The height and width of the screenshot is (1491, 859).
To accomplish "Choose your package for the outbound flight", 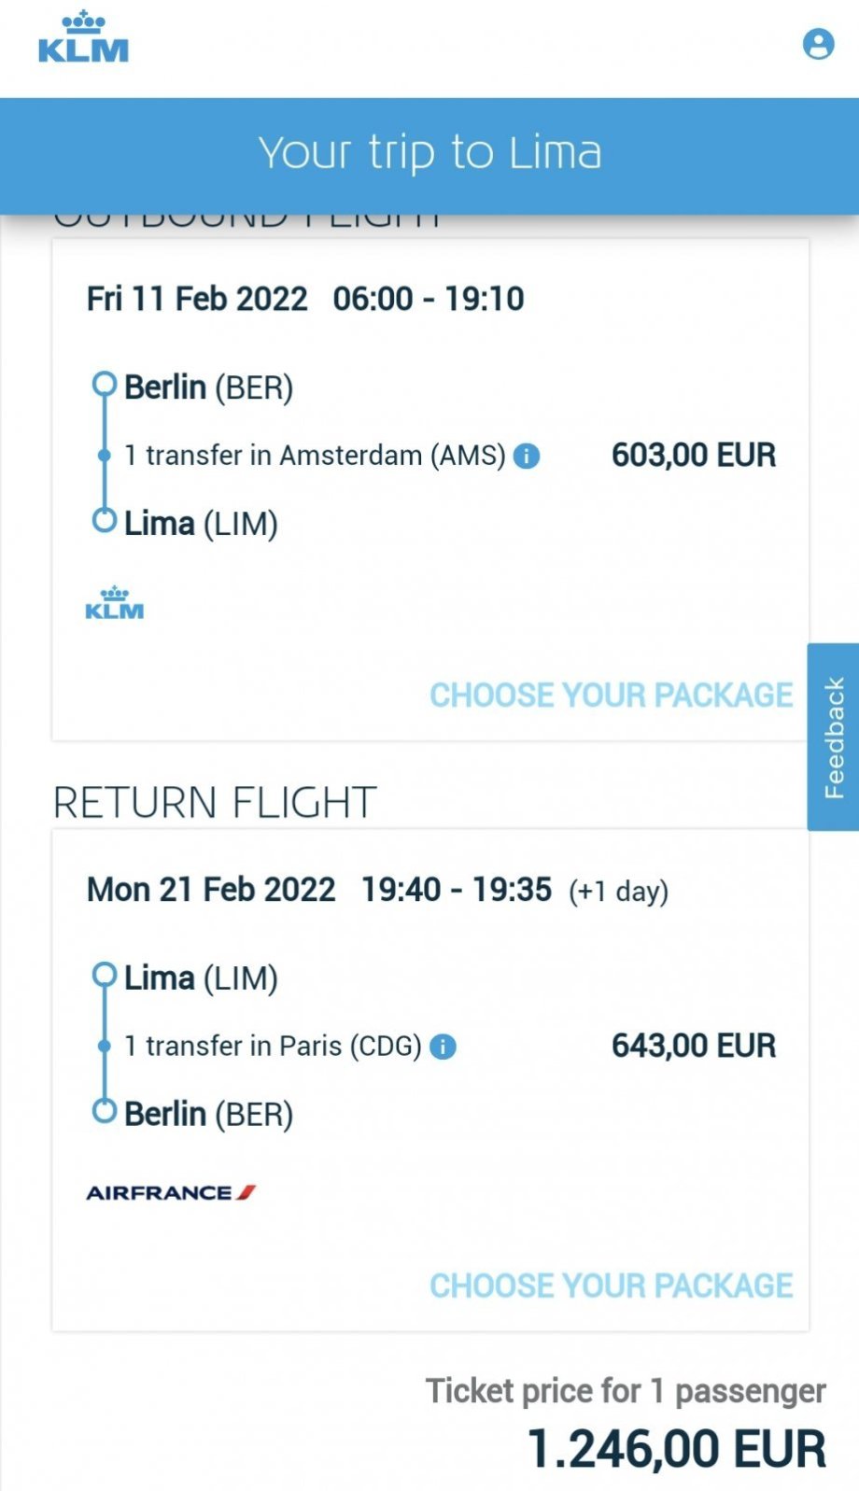I will (x=611, y=695).
